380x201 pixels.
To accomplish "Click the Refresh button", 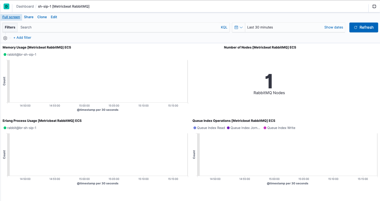I will click(364, 27).
